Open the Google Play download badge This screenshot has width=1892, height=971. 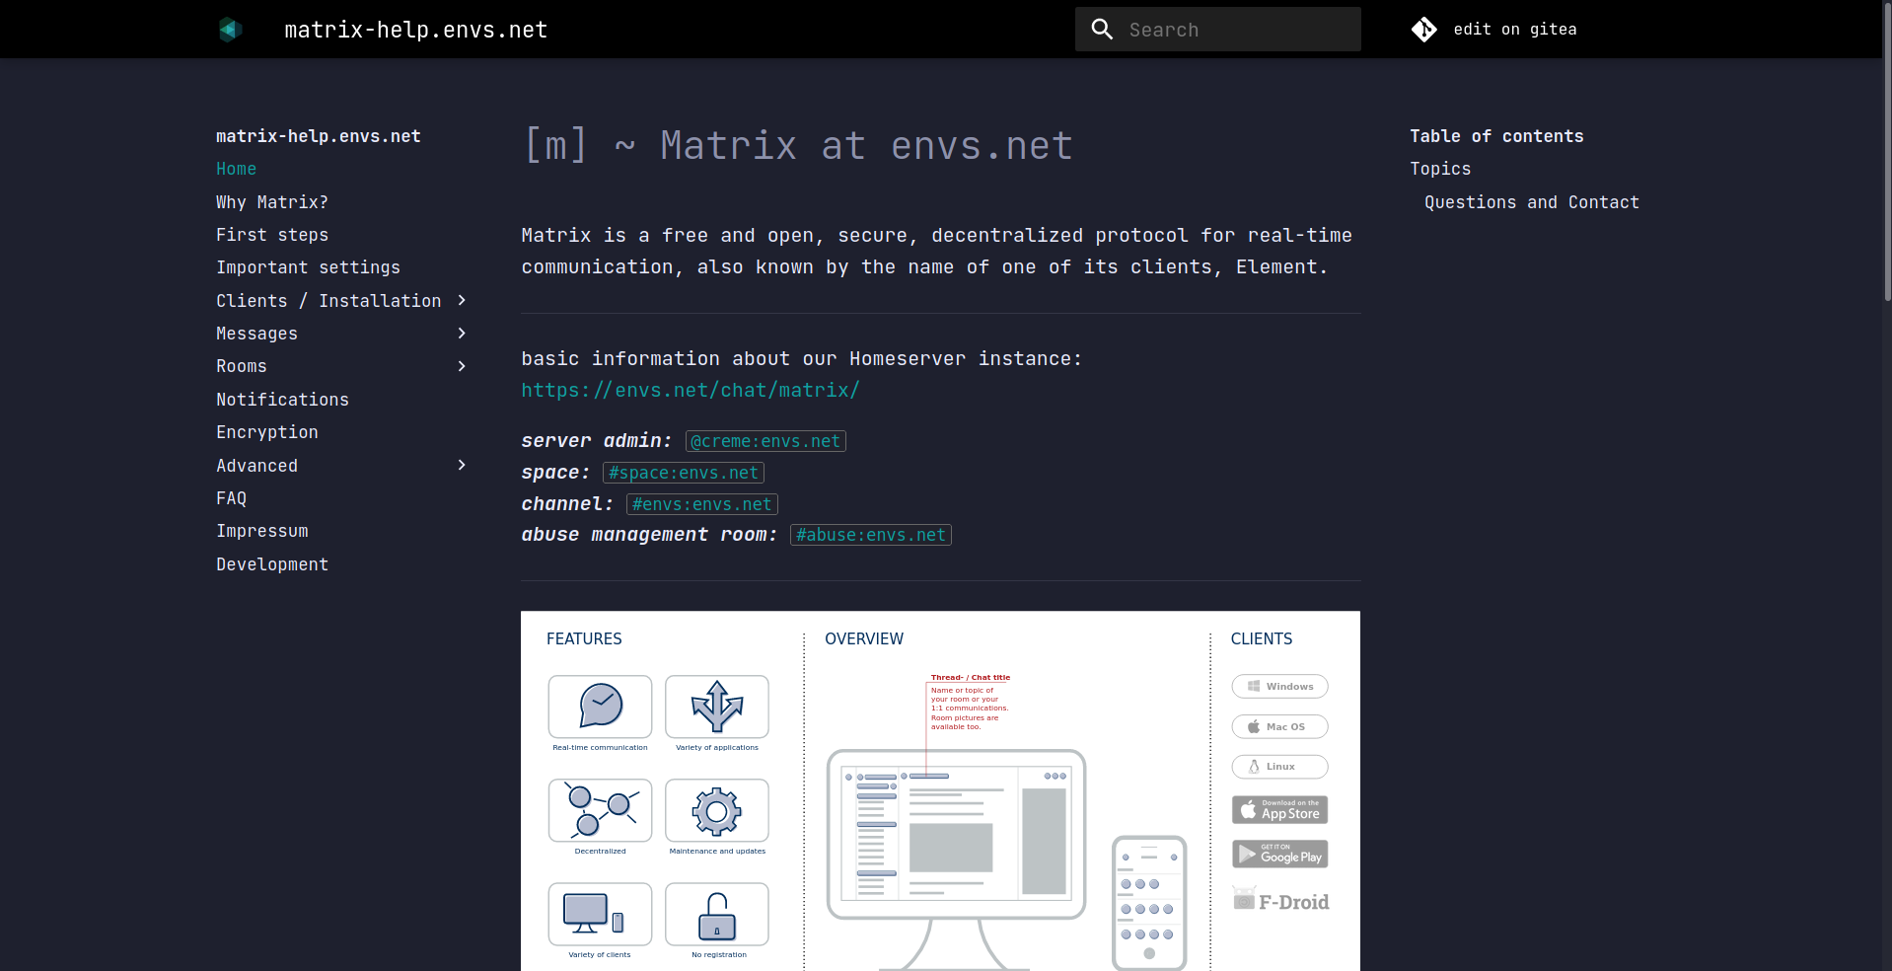pyautogui.click(x=1278, y=854)
